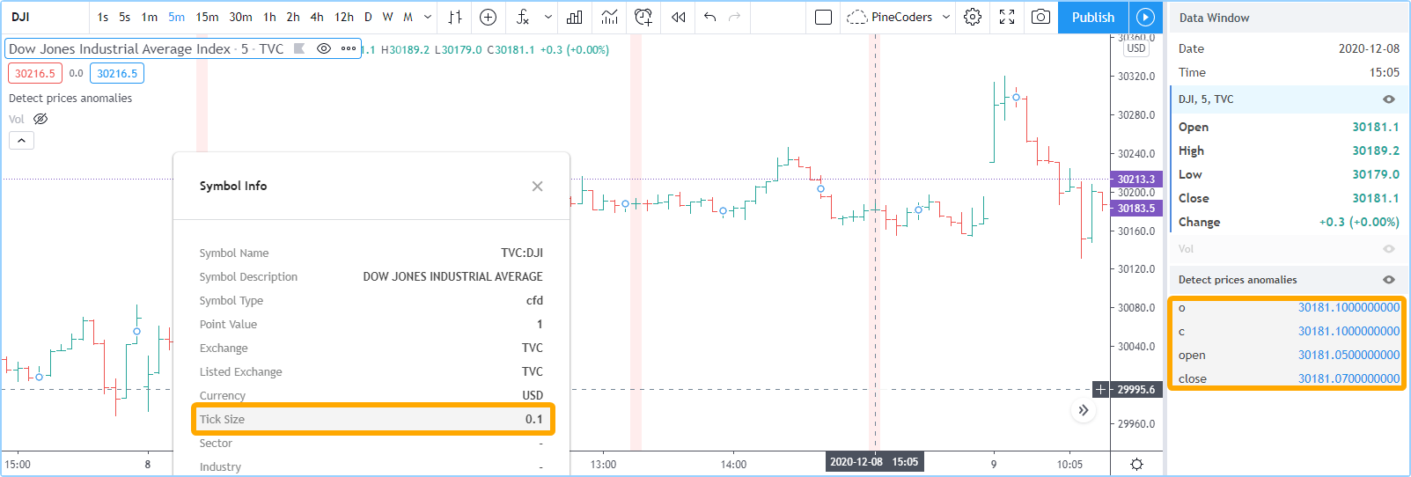Enter fullscreen mode
The image size is (1411, 477).
tap(1007, 18)
